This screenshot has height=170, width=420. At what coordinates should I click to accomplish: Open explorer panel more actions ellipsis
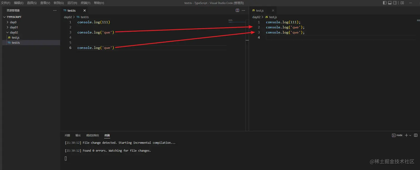(55, 11)
